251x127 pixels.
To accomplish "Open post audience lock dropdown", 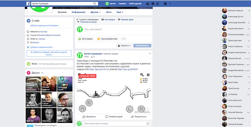I will [93, 57].
